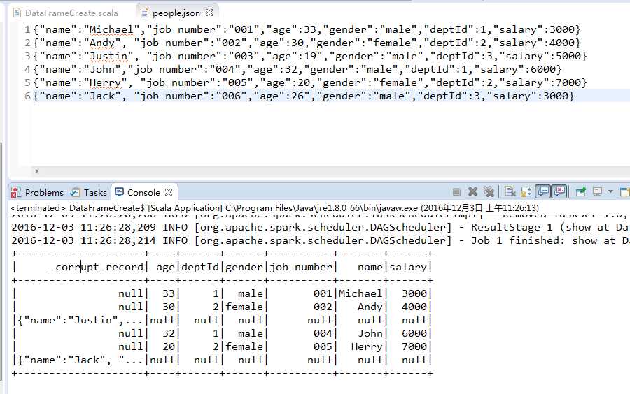This screenshot has height=394, width=630.
Task: Click line number 6 in the editor gutter
Action: 27,96
